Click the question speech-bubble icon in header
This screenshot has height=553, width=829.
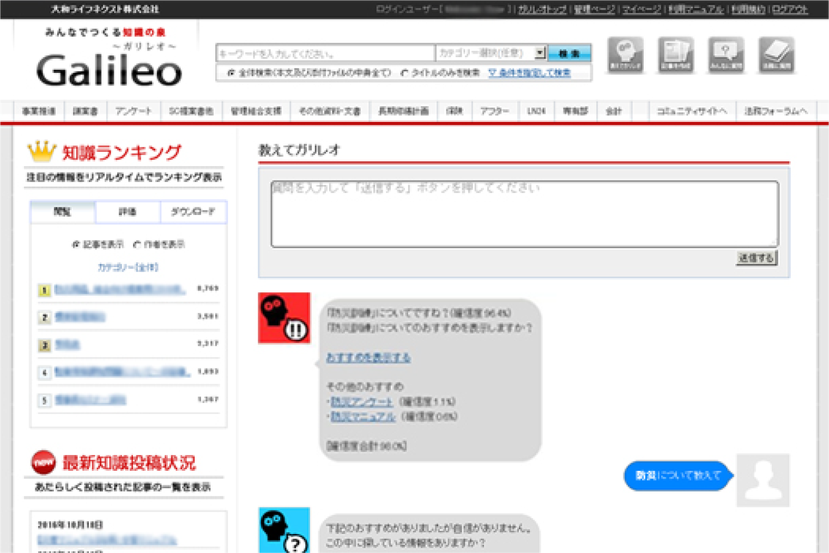point(725,55)
